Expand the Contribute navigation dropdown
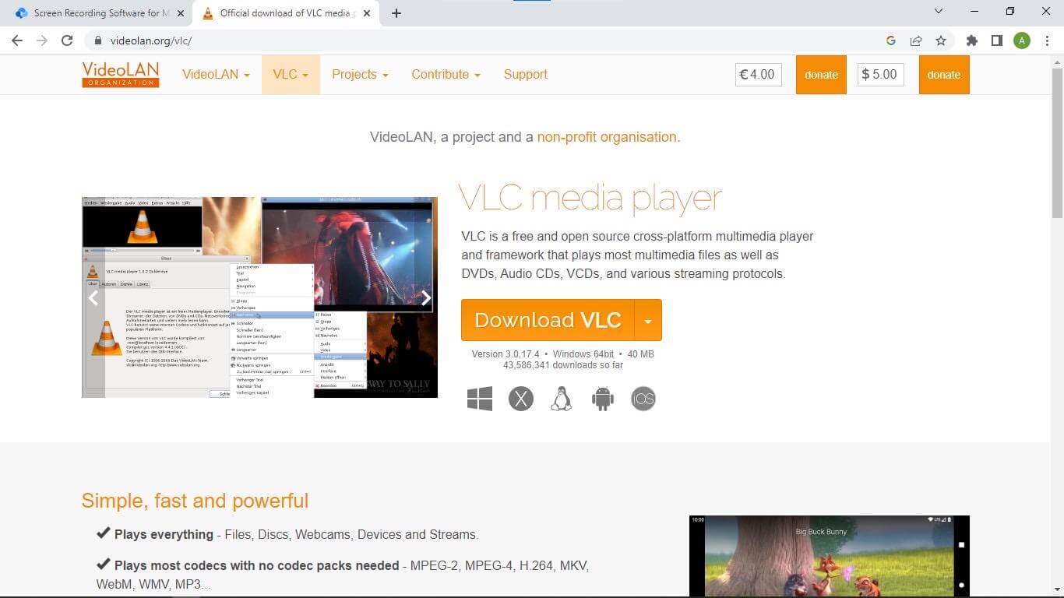The image size is (1064, 598). (446, 75)
